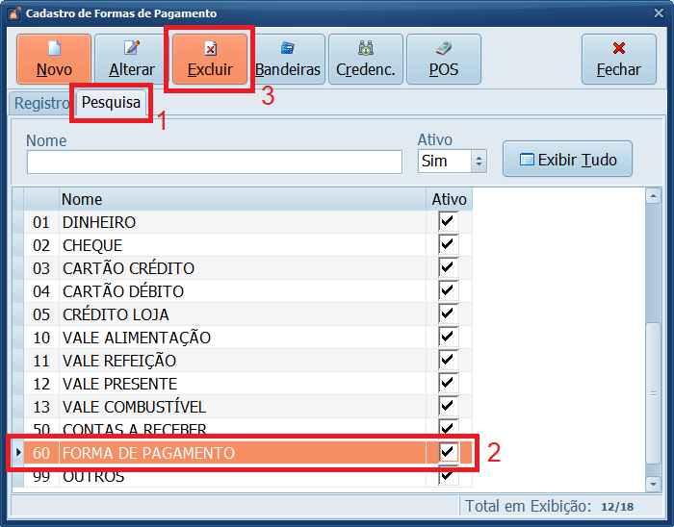Toggle Ativo checkbox for DINHEIRO

tap(448, 221)
